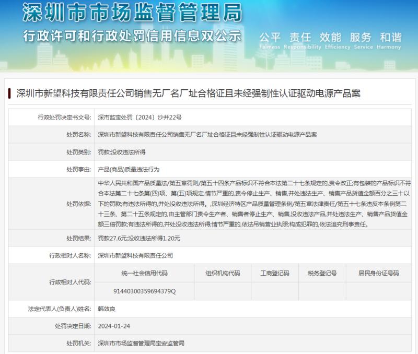Click the 和谐 Harmony slogan text
Image resolution: width=418 pixels, height=354 pixels.
[389, 41]
